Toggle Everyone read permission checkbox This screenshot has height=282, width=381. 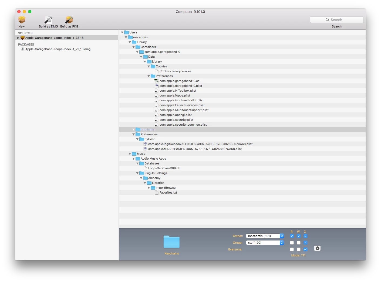click(292, 249)
